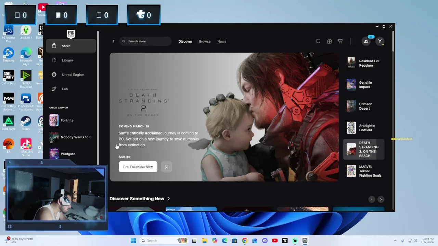Image resolution: width=438 pixels, height=246 pixels.
Task: Open Call of Duty desktop shortcut
Action: 9,78
